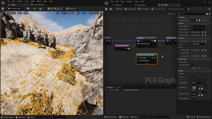Add element to Filter on Tags set
This screenshot has height=119, width=212.
click(x=202, y=50)
